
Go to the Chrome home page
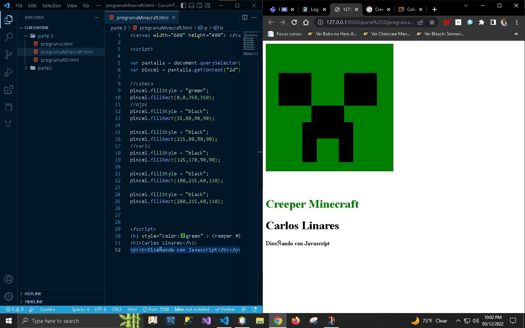(x=306, y=22)
